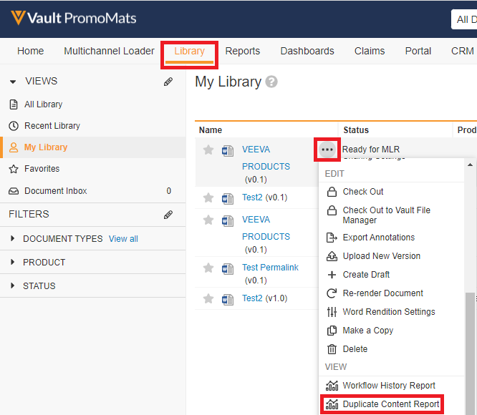This screenshot has height=415, width=477.
Task: Toggle favorite star for Test Permalink
Action: click(x=208, y=268)
